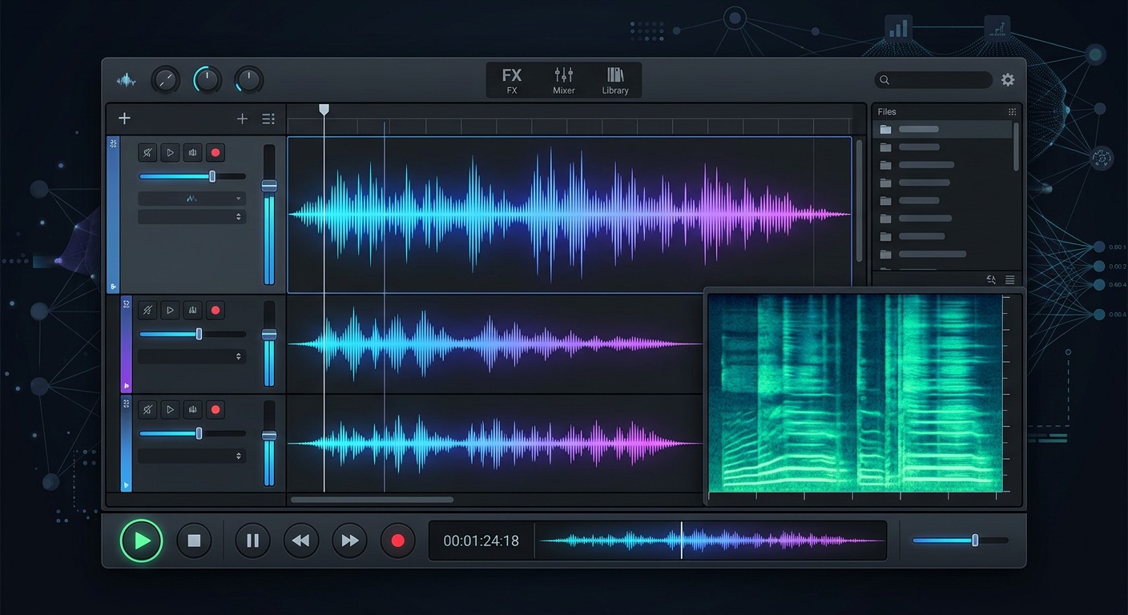Open the top track's lower stepper selector

pyautogui.click(x=192, y=217)
